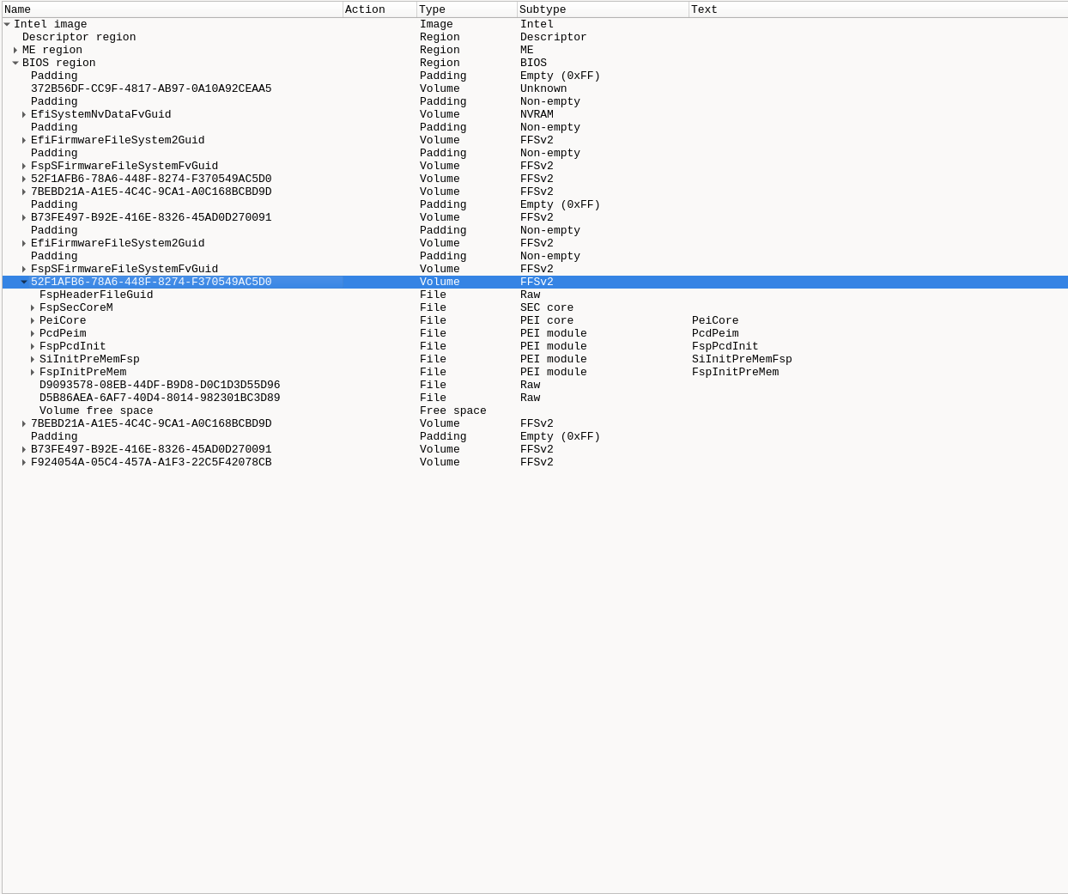Click the Action column header

pos(379,9)
